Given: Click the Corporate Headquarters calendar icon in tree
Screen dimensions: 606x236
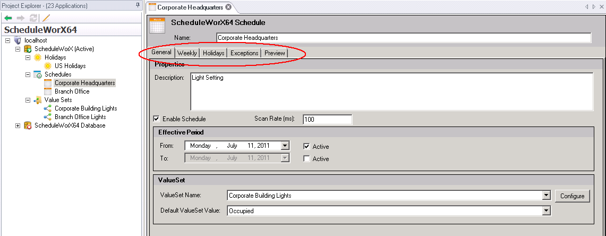Looking at the screenshot, I should point(48,83).
